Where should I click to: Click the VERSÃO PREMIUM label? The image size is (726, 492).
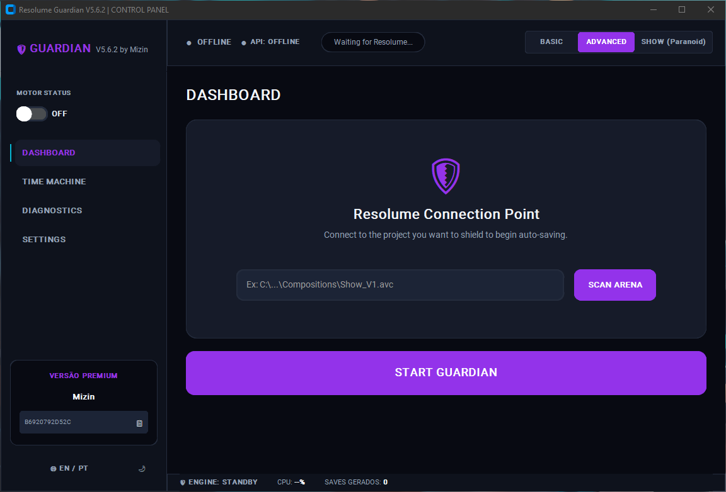pos(83,376)
